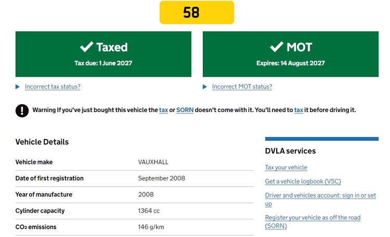This screenshot has height=237, width=390.
Task: Follow the 'tax' link before 'it before driving'
Action: (298, 110)
